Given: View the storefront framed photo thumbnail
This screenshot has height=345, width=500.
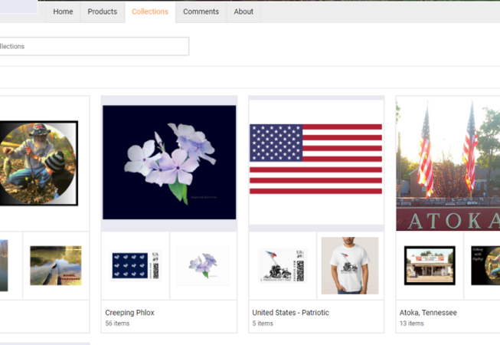Looking at the screenshot, I should (430, 265).
